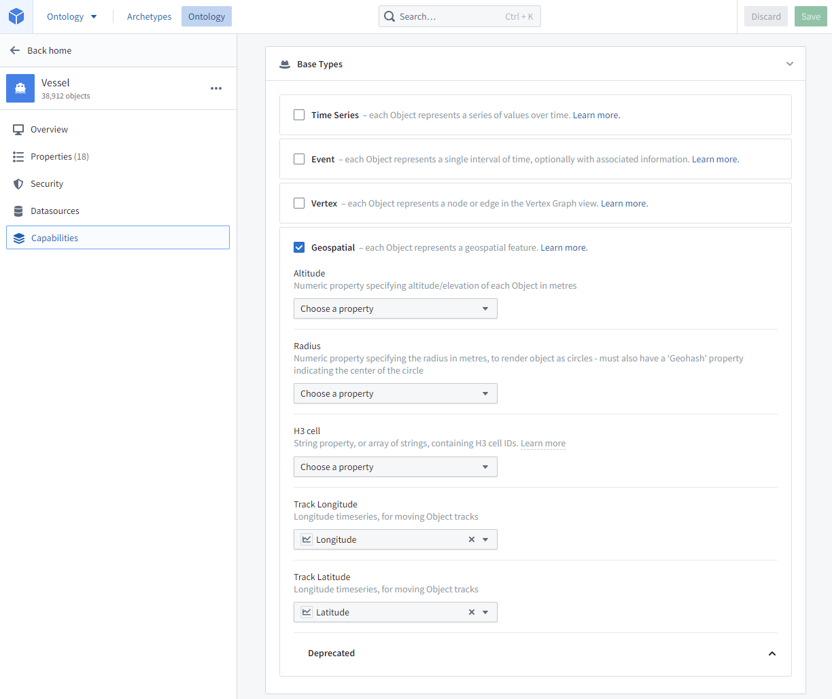Enable the Time Series base type
832x699 pixels.
299,115
